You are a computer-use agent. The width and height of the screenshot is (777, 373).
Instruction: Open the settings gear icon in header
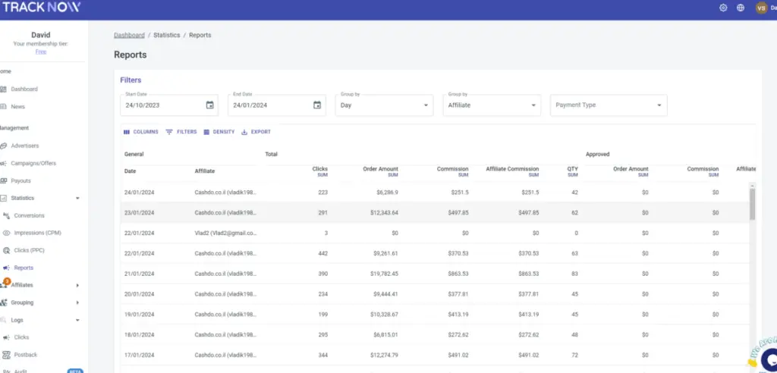(723, 8)
